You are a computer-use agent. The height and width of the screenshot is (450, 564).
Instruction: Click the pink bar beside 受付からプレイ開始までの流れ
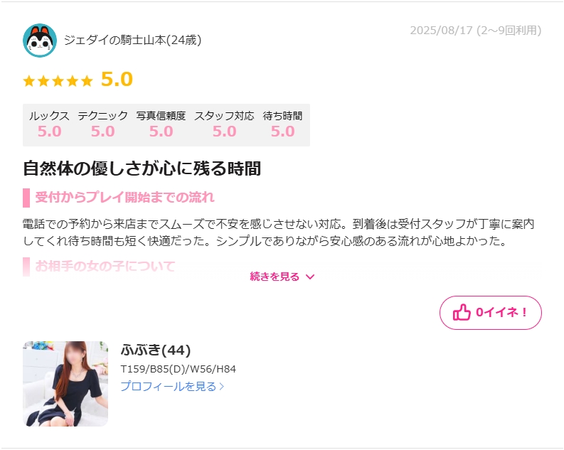26,198
